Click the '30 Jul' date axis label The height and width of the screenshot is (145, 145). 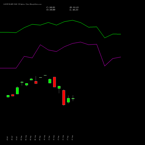12,138
